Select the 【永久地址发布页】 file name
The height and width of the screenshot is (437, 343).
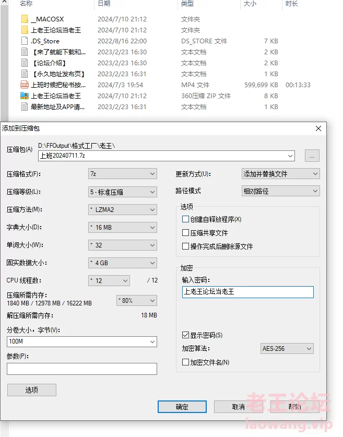click(58, 74)
